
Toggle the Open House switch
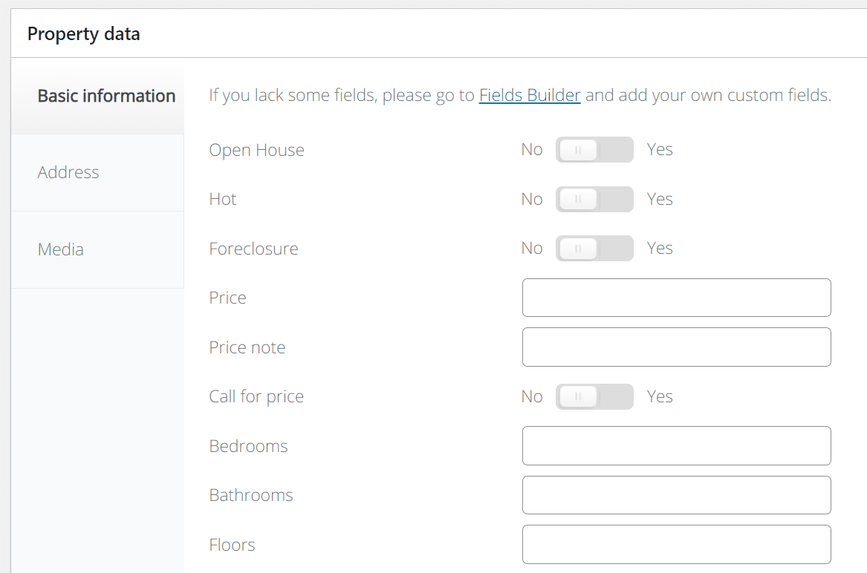pyautogui.click(x=594, y=150)
